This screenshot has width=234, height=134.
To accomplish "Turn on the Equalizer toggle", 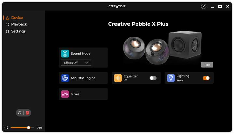I will 153,78.
